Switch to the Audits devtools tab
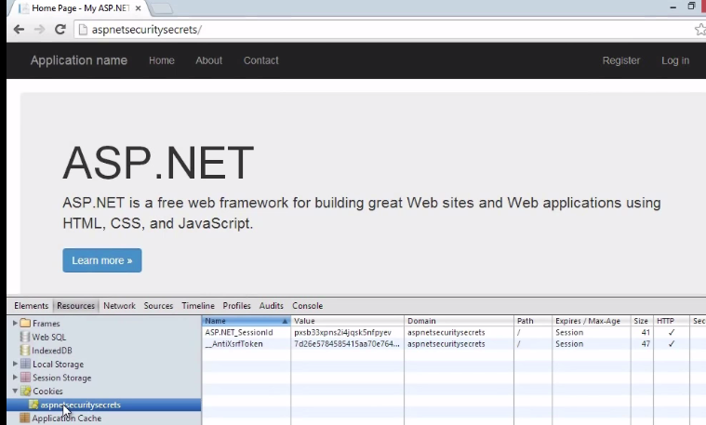Screen dimensions: 706x425 (x=272, y=306)
